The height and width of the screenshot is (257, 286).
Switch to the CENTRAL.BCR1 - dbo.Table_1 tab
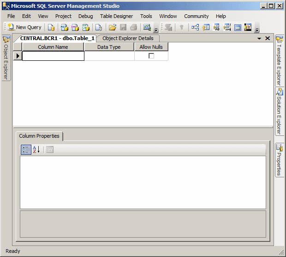57,38
